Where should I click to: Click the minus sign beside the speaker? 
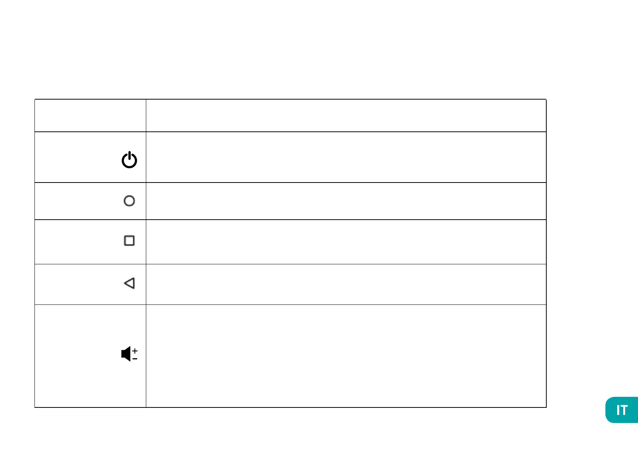pos(135,359)
